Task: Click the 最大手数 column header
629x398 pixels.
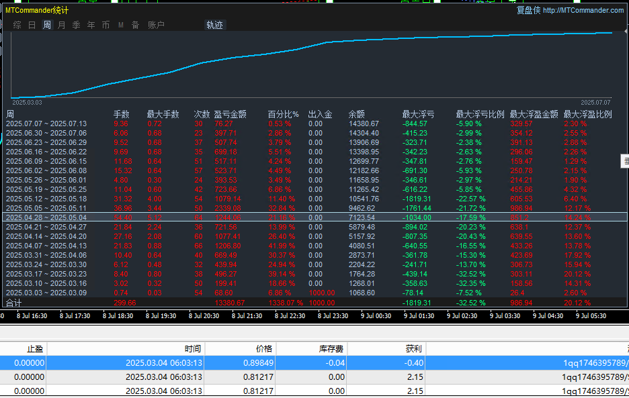Action: tap(163, 114)
